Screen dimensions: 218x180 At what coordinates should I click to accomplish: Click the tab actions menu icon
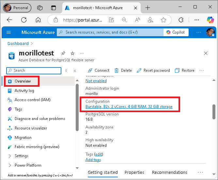54,8
